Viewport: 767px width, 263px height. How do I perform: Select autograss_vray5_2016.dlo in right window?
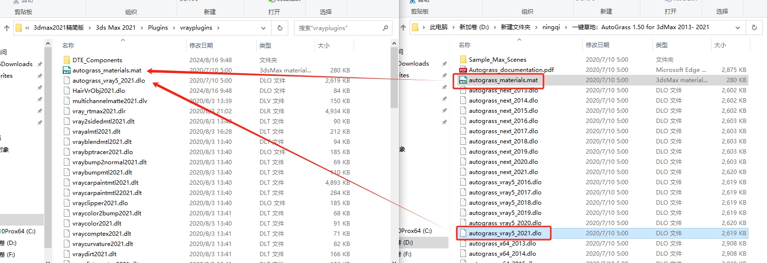tap(505, 182)
